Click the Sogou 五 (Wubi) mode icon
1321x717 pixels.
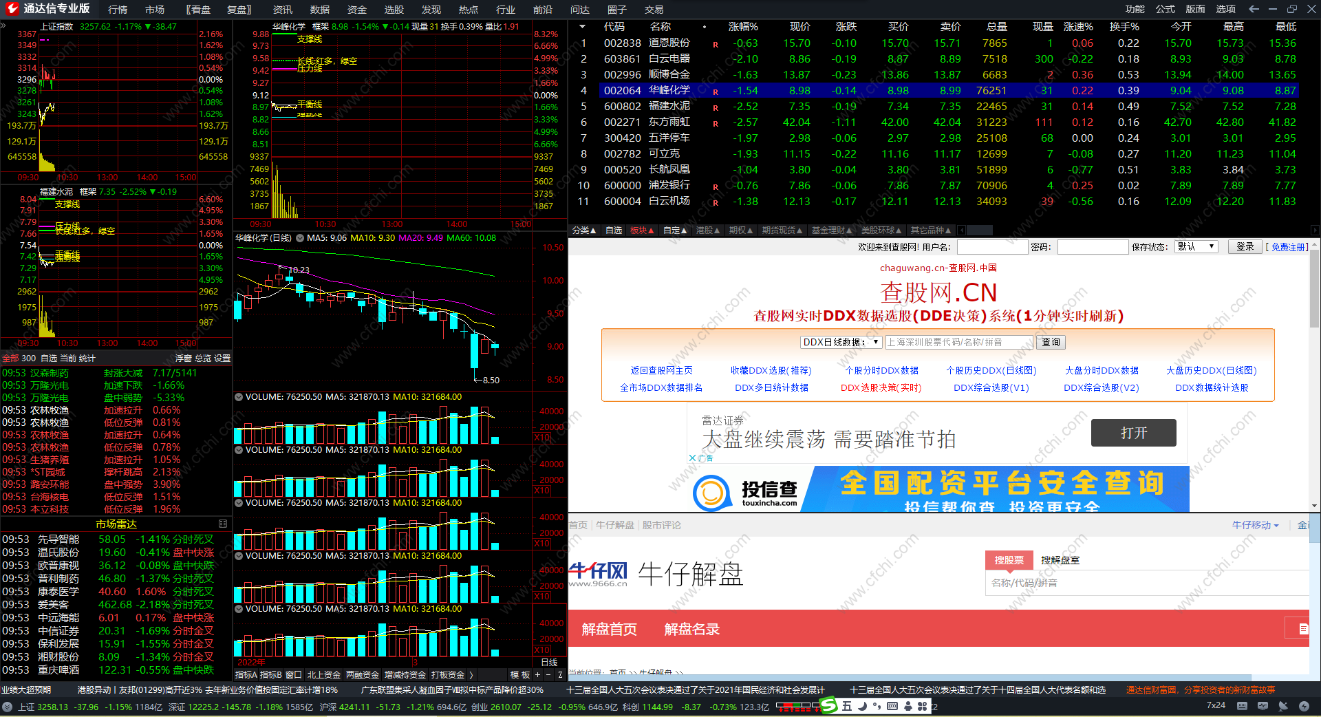click(x=847, y=706)
